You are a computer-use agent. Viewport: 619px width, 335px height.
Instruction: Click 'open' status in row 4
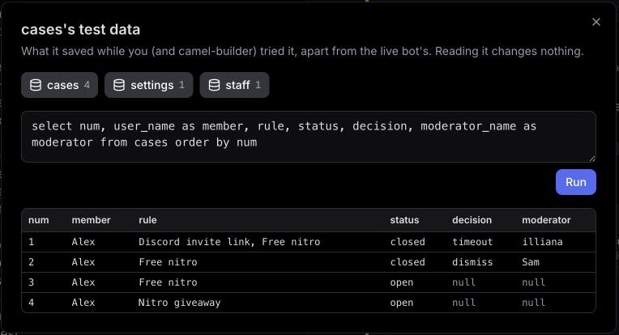[x=402, y=303]
